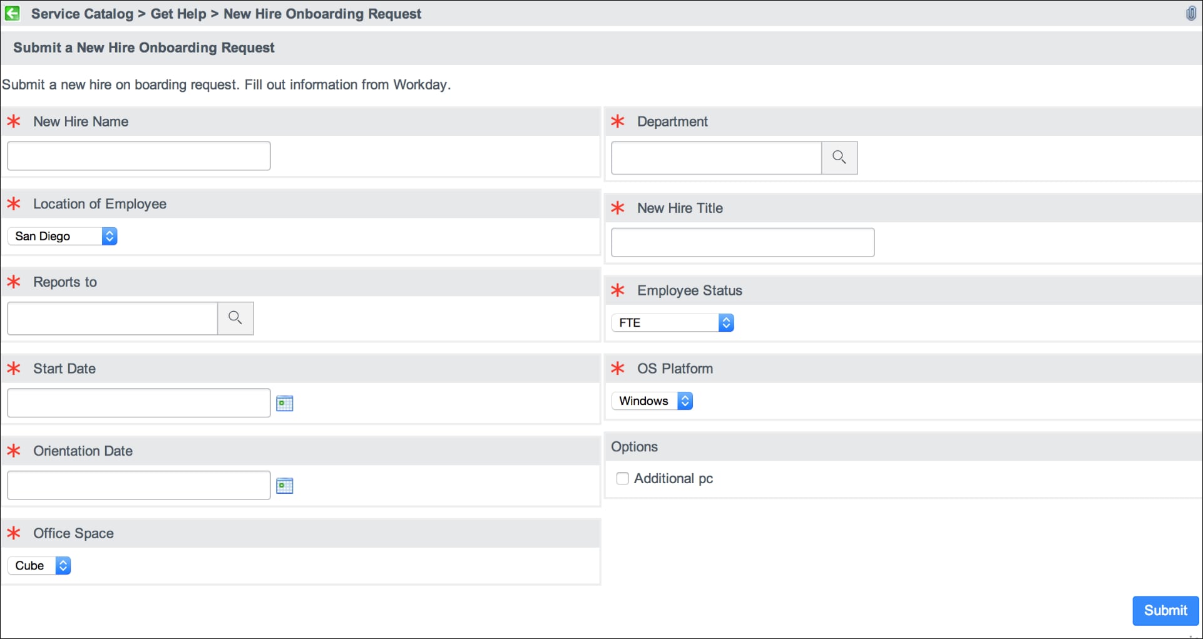The image size is (1203, 639).
Task: Click the required asterisk beside New Hire Name
Action: pyautogui.click(x=14, y=121)
